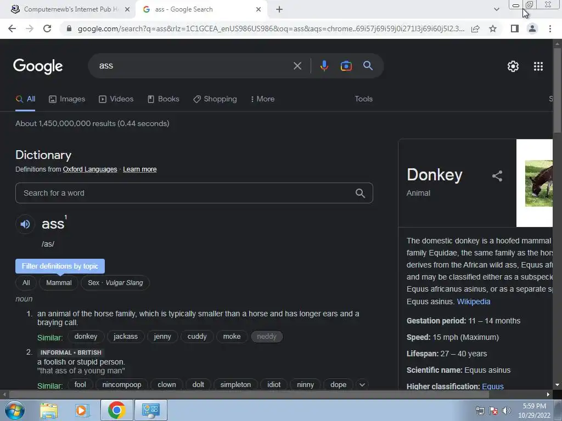Click the similar word jenny chip

coord(162,337)
